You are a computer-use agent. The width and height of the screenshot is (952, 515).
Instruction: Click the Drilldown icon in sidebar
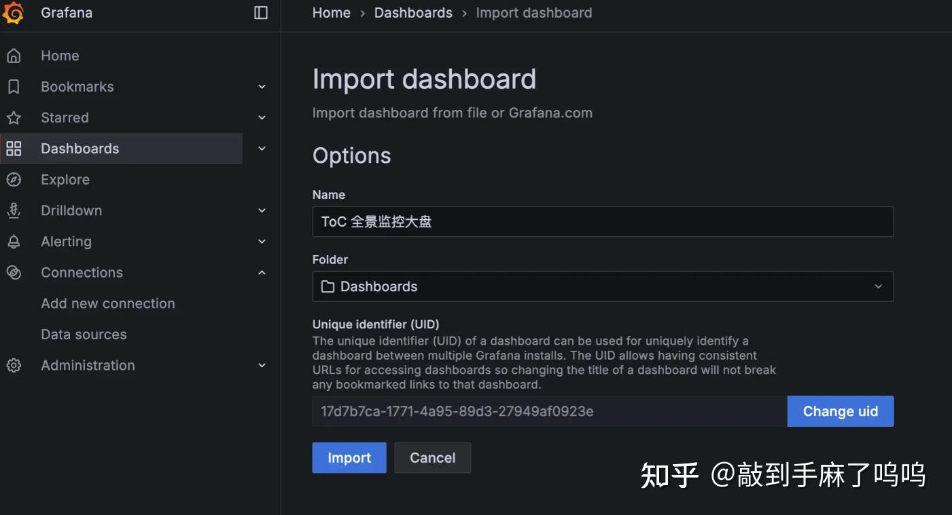(14, 210)
